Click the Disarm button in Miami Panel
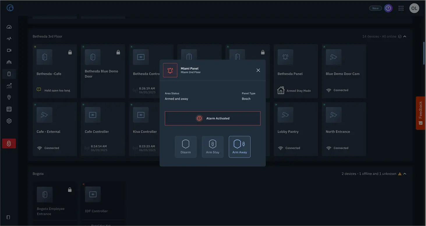Screen dimensions: 426x226 coord(185,147)
